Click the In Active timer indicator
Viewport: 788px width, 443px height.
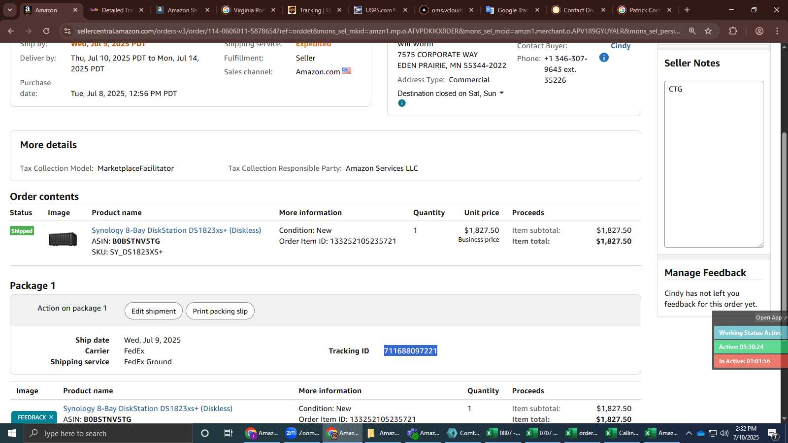[x=751, y=361]
